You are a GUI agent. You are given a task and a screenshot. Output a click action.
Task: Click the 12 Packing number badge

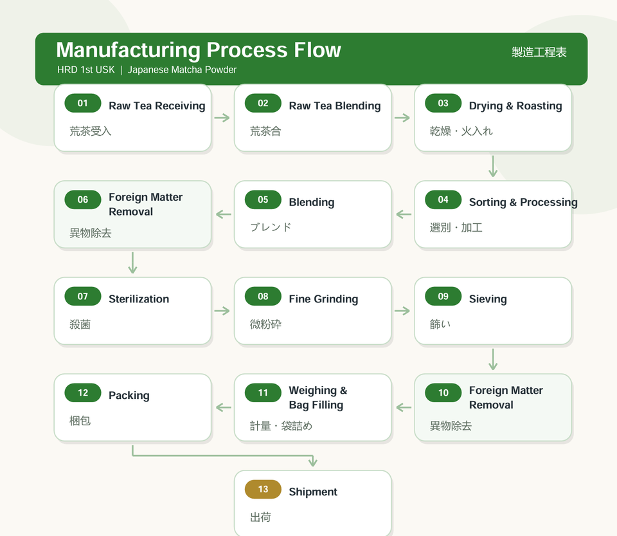coord(83,393)
